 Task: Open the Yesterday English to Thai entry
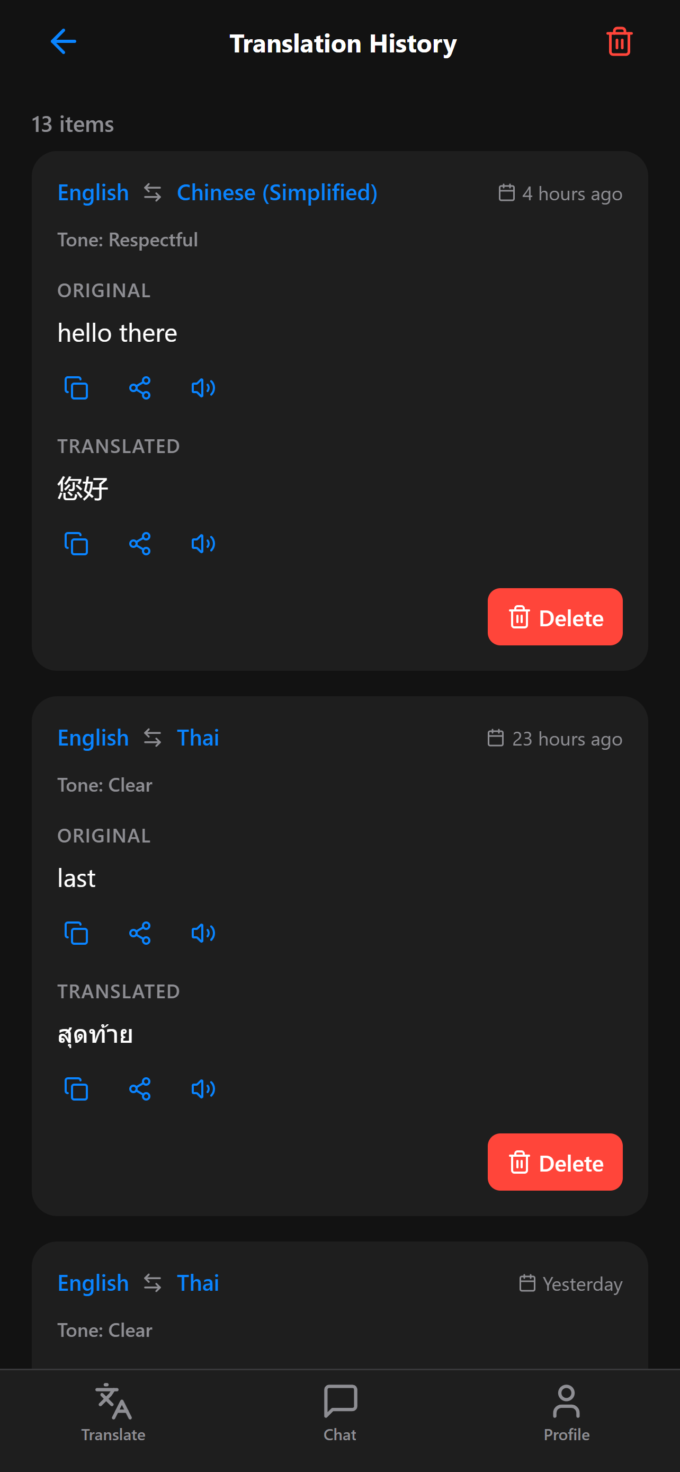[x=339, y=1306]
